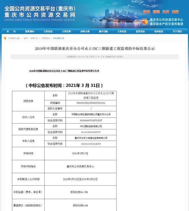The height and width of the screenshot is (211, 189).
Task: Open the 主体信息 menu item
Action: pos(122,32)
